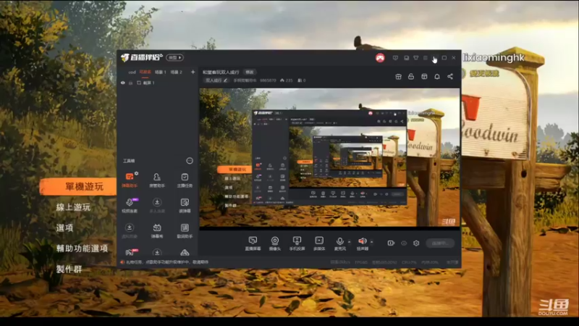Click the red gamepad avatar icon
Image resolution: width=579 pixels, height=326 pixels.
point(380,58)
